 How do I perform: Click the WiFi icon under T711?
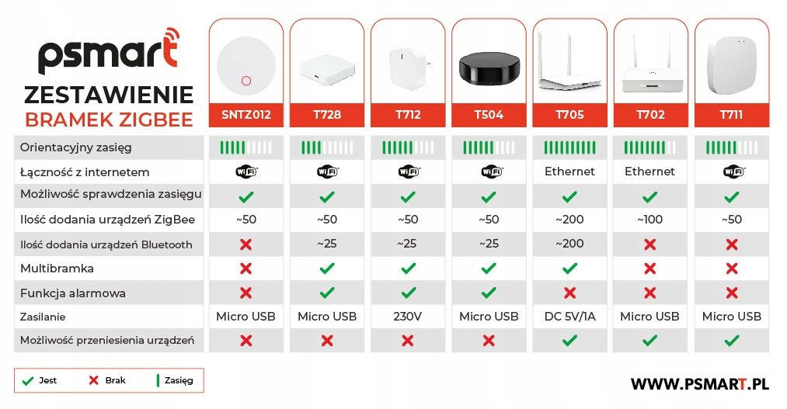[x=730, y=172]
